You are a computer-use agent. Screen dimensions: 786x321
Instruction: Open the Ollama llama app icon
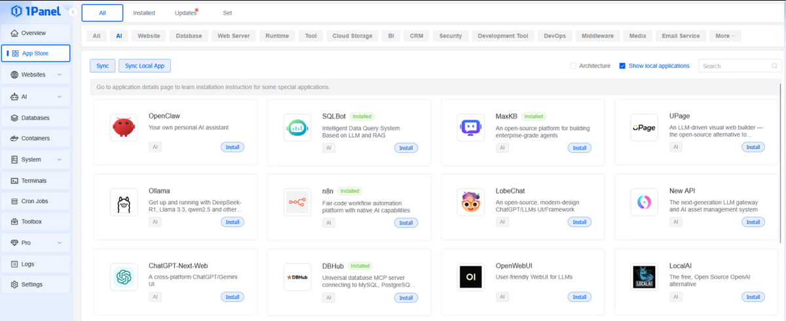tap(124, 203)
